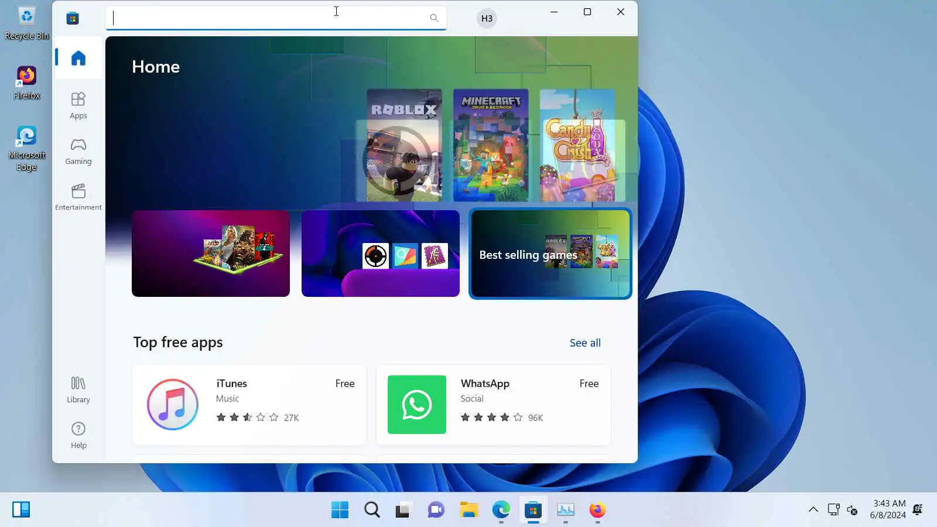Open the Windows Start menu
Screen dimensions: 937x527
[340, 510]
